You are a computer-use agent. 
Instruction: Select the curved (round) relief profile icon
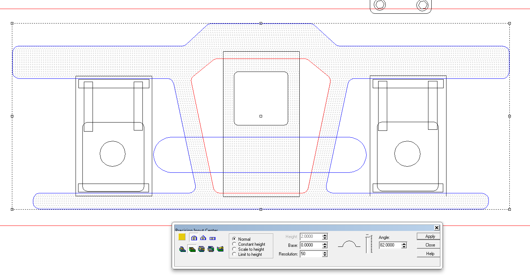(x=194, y=238)
